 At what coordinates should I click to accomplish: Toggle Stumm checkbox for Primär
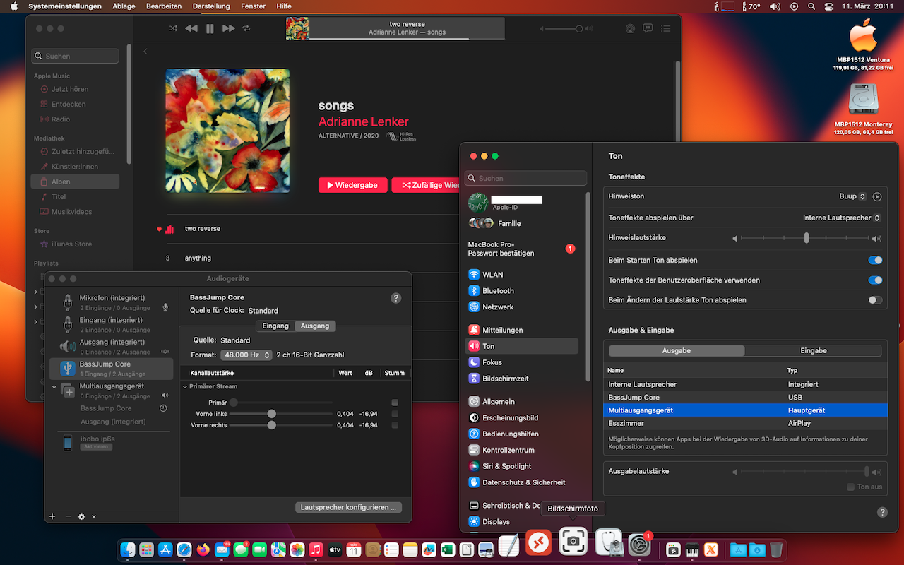[x=395, y=403]
